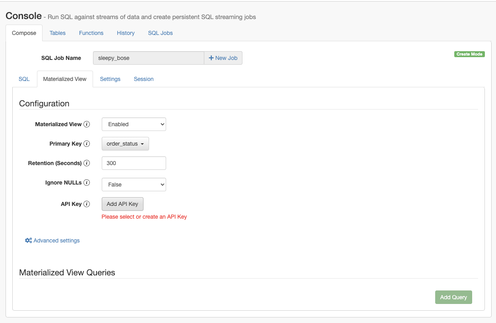Expand the order_status primary key dropdown
This screenshot has height=323, width=496.
[125, 144]
